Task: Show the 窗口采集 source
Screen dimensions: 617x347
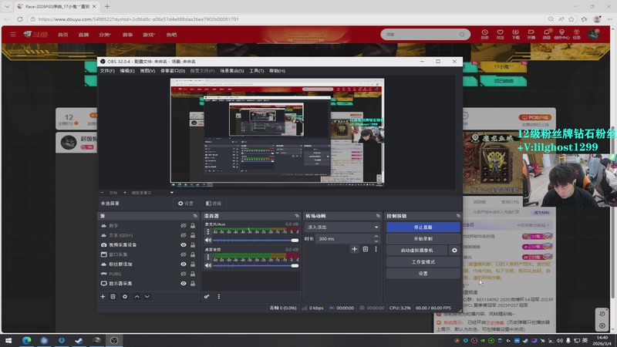Action: tap(184, 254)
